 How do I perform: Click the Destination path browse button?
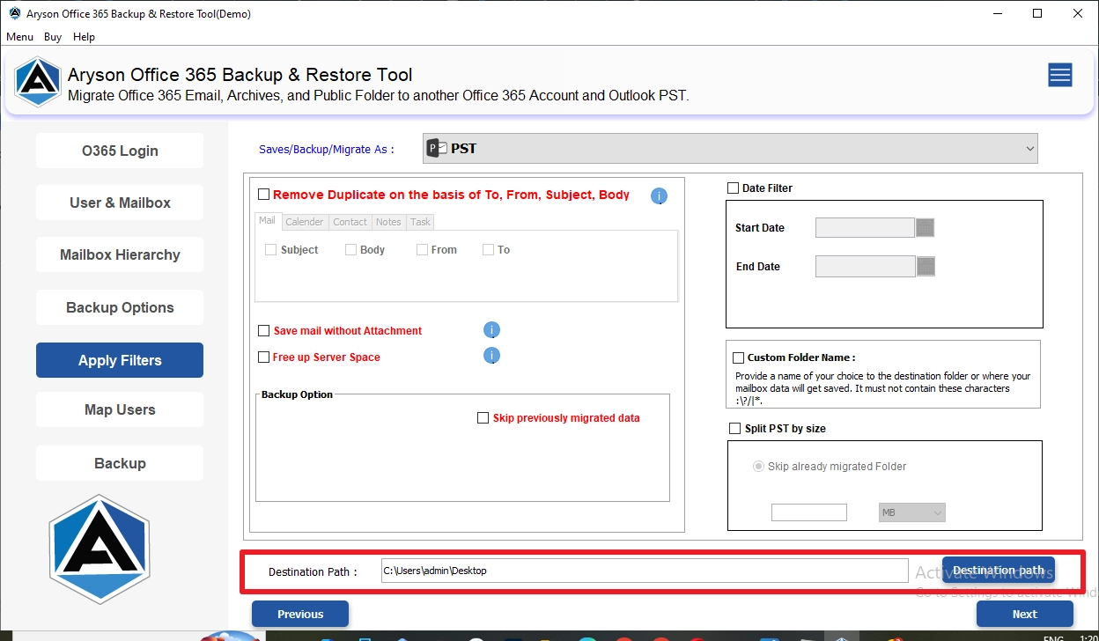coord(999,571)
